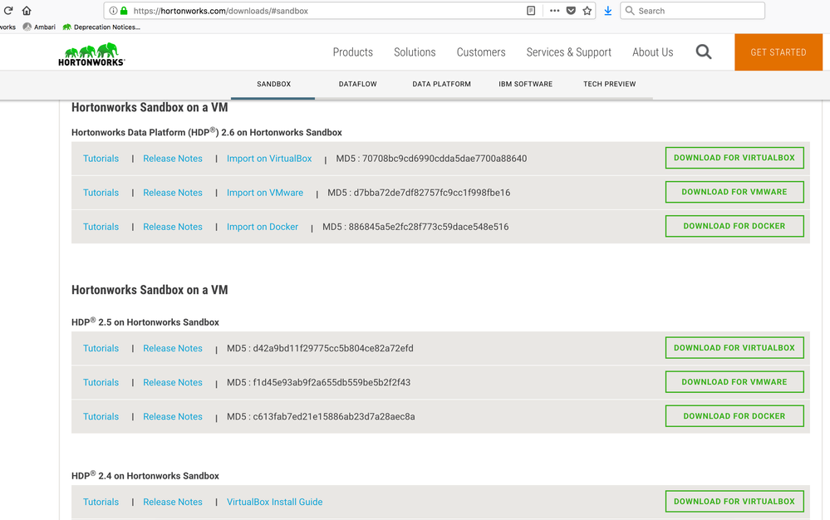830x520 pixels.
Task: Open page actions three-dot menu
Action: coord(554,11)
